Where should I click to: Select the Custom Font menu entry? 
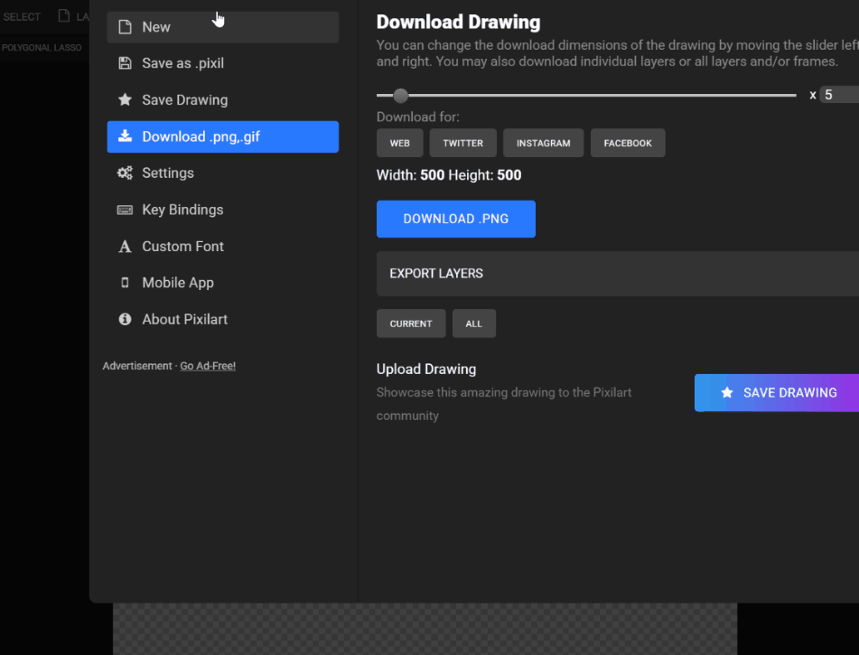222,246
